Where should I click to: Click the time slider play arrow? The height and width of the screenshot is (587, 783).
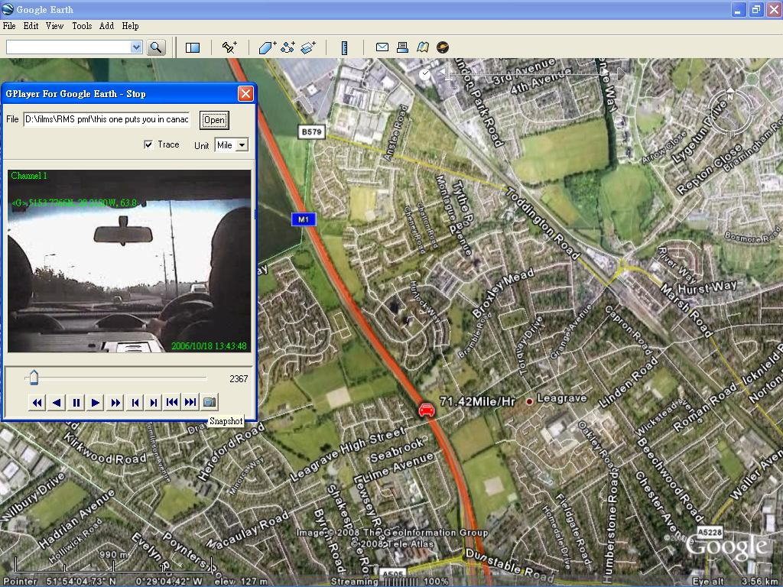(x=621, y=74)
